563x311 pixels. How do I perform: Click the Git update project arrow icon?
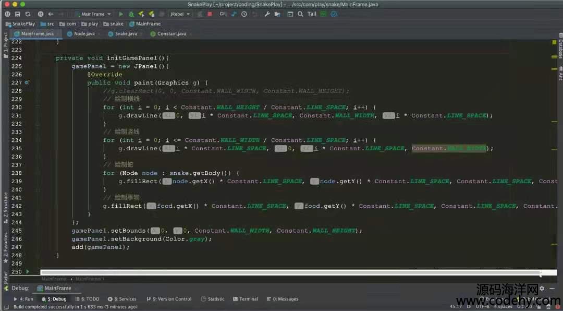point(234,14)
